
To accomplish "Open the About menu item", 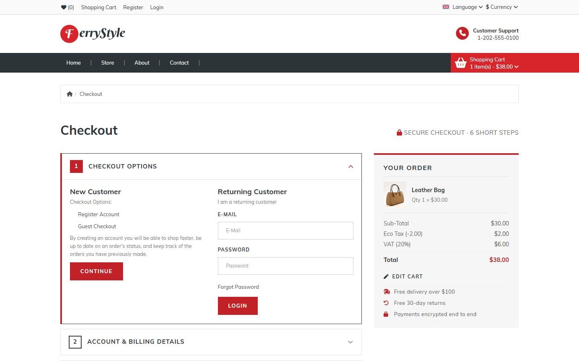I will click(142, 63).
